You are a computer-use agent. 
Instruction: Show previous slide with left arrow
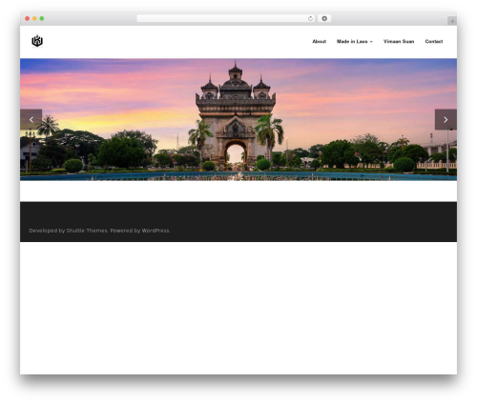[x=31, y=119]
